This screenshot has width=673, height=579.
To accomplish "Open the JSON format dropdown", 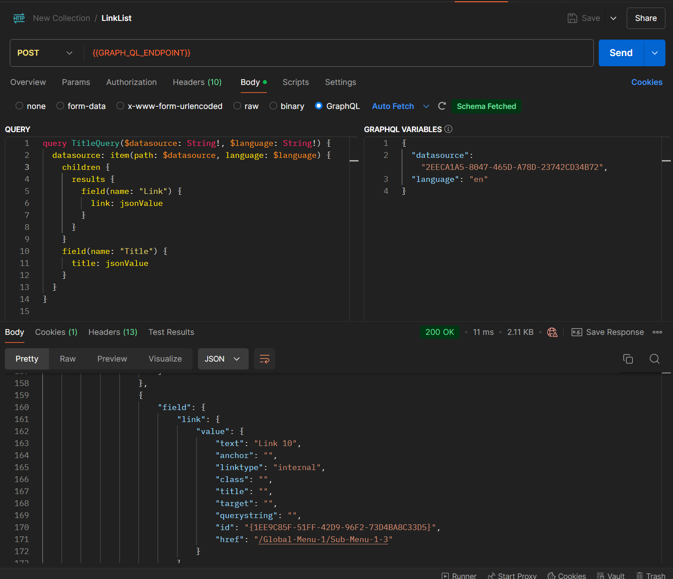I will [x=223, y=359].
